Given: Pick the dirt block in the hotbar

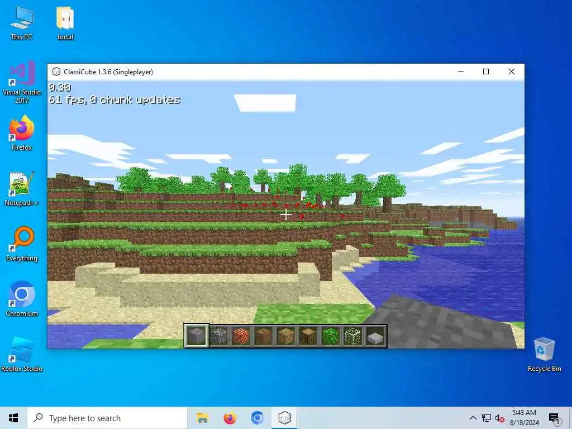Looking at the screenshot, I should pyautogui.click(x=264, y=336).
